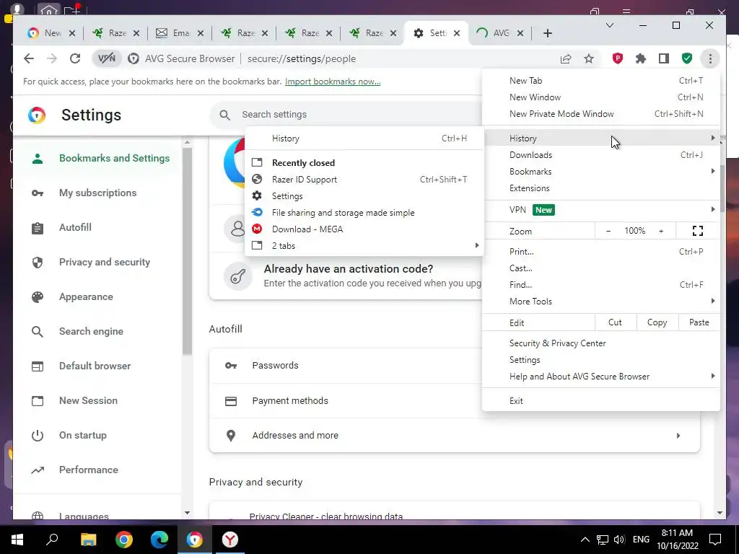Viewport: 739px width, 554px height.
Task: Select Appearance palette icon
Action: [x=38, y=296]
